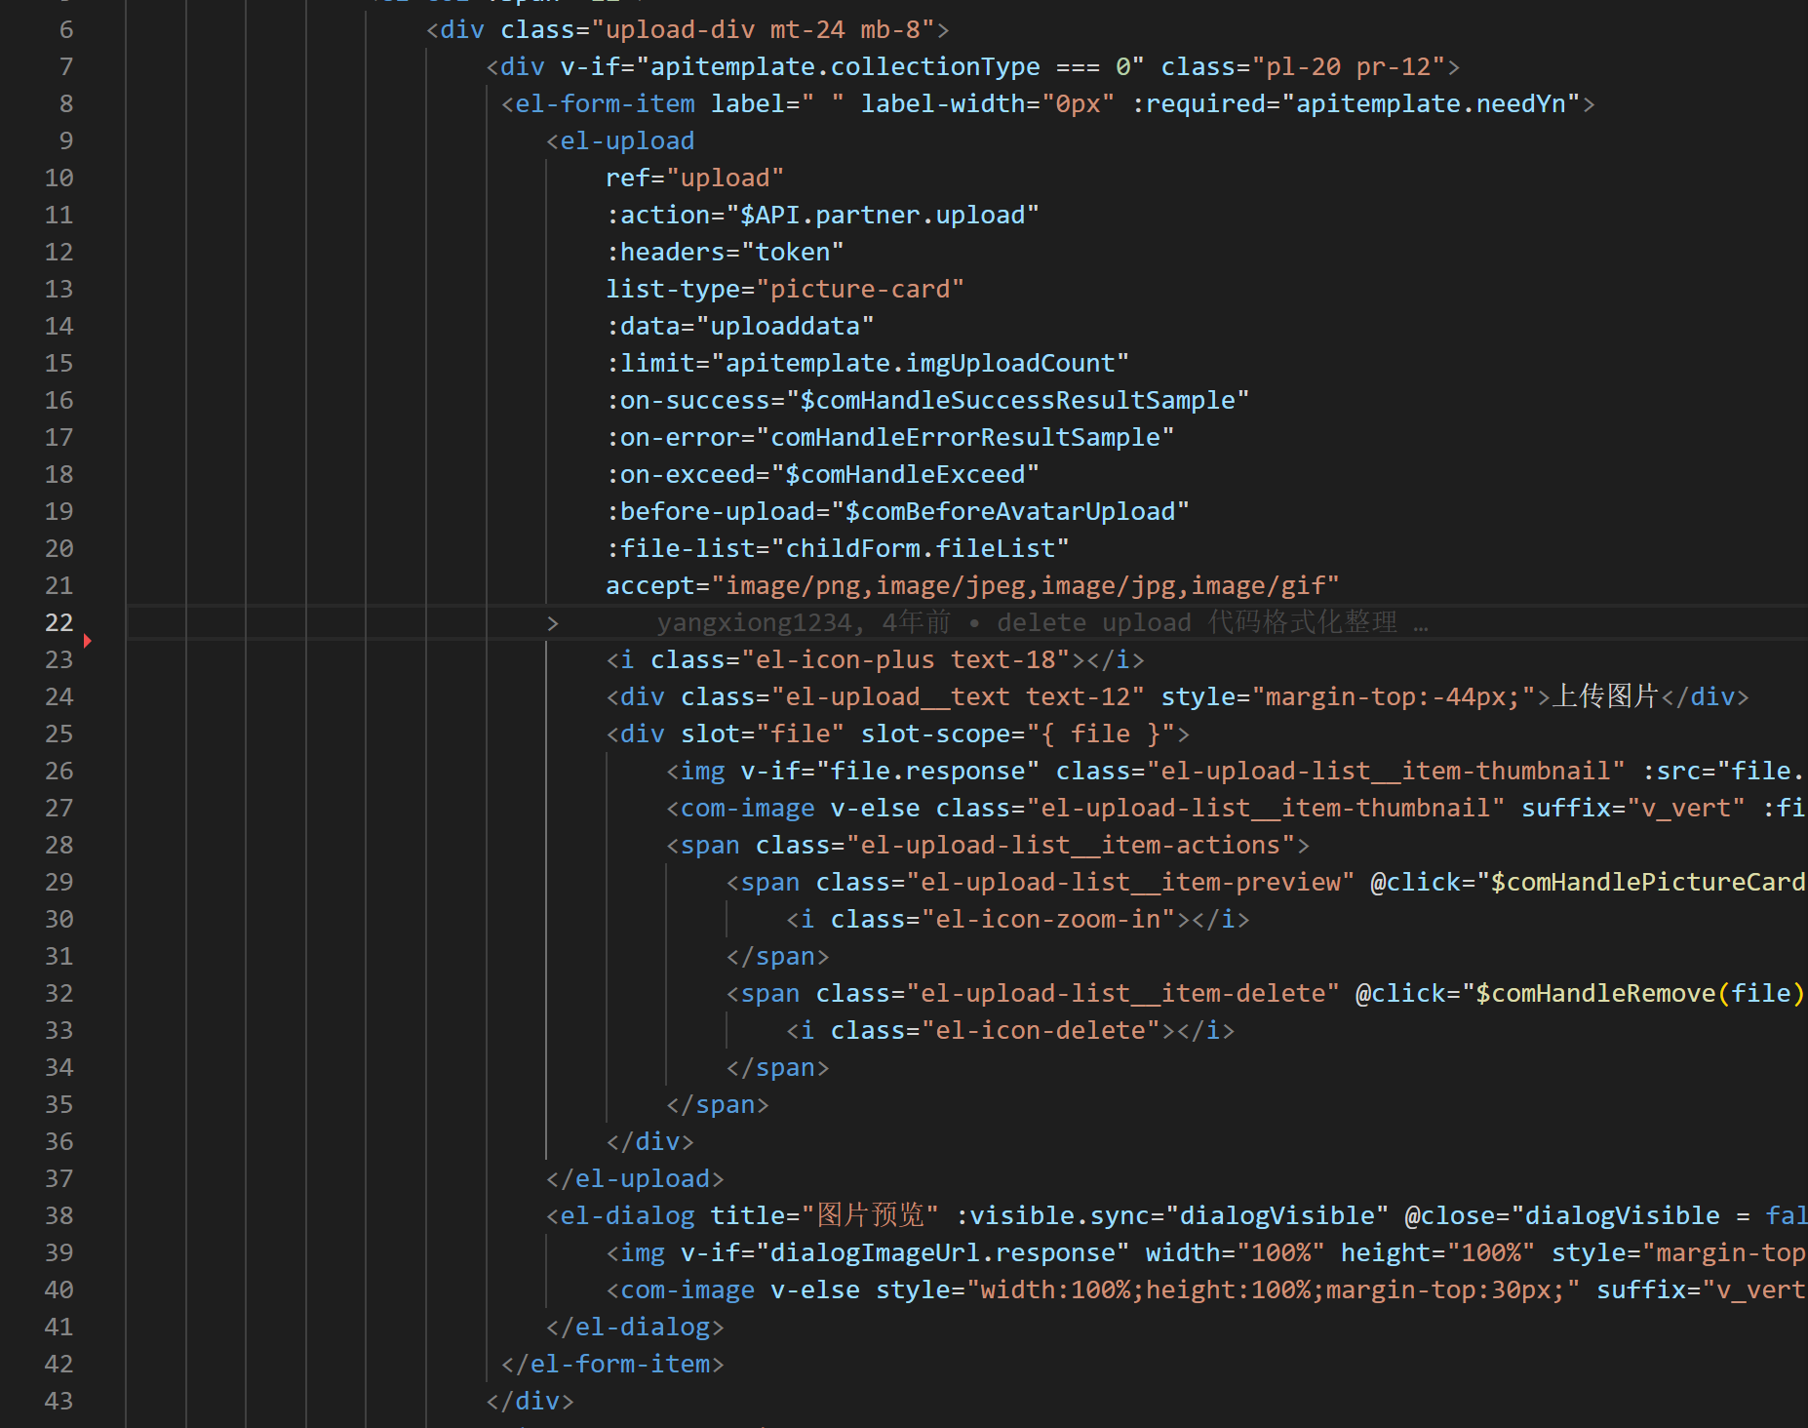Click the el-icon-plus text-18 class
The width and height of the screenshot is (1808, 1428).
coord(905,659)
